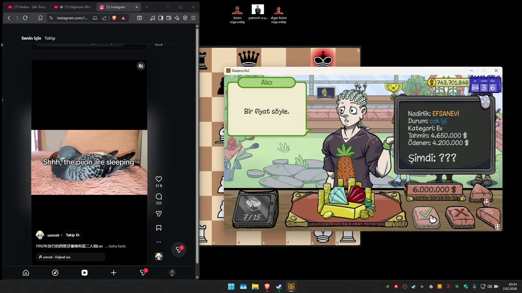The image size is (522, 293).
Task: Click the reel audio thumbnail below the three dots
Action: pyautogui.click(x=159, y=256)
